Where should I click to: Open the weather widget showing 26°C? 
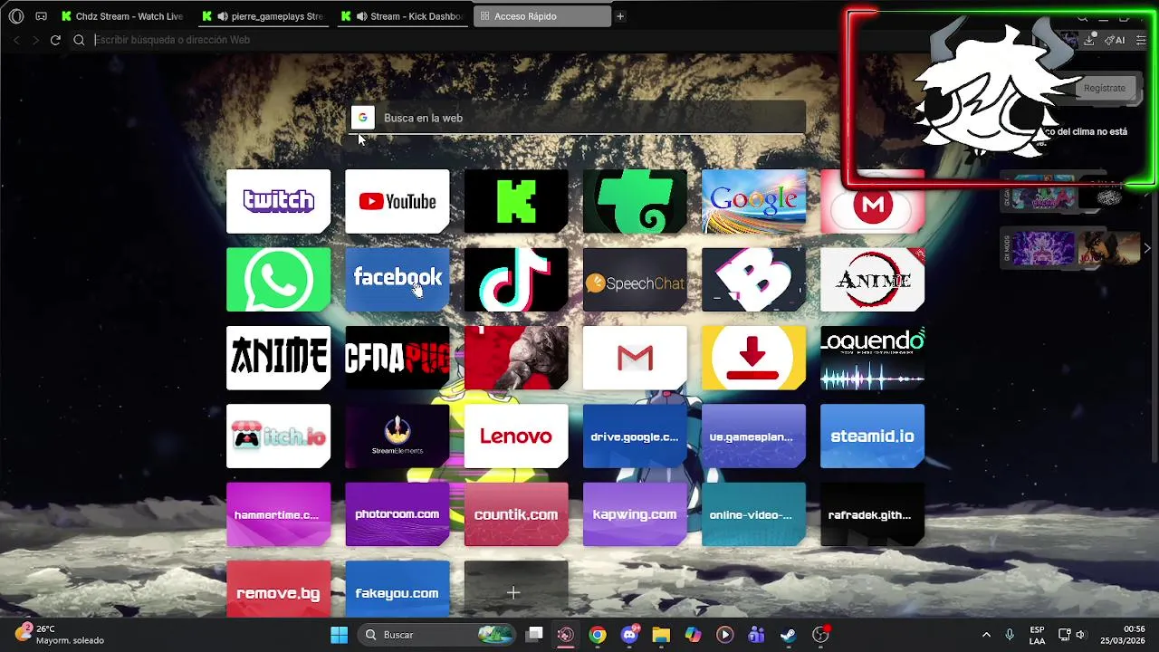pyautogui.click(x=60, y=635)
